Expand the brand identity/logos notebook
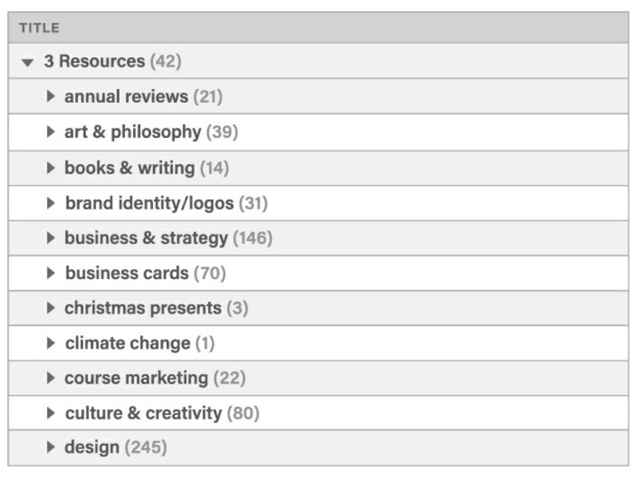Viewport: 642px width, 484px height. 50,203
